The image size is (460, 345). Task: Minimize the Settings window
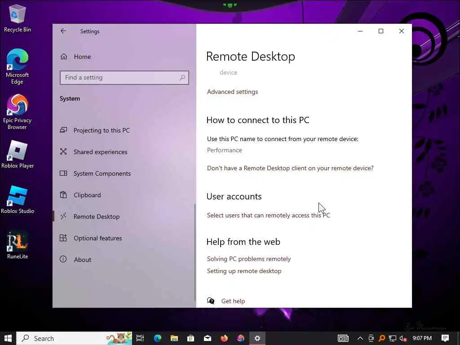(x=360, y=31)
